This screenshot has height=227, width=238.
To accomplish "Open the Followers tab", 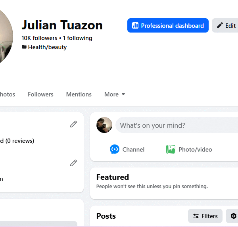I will (x=40, y=94).
